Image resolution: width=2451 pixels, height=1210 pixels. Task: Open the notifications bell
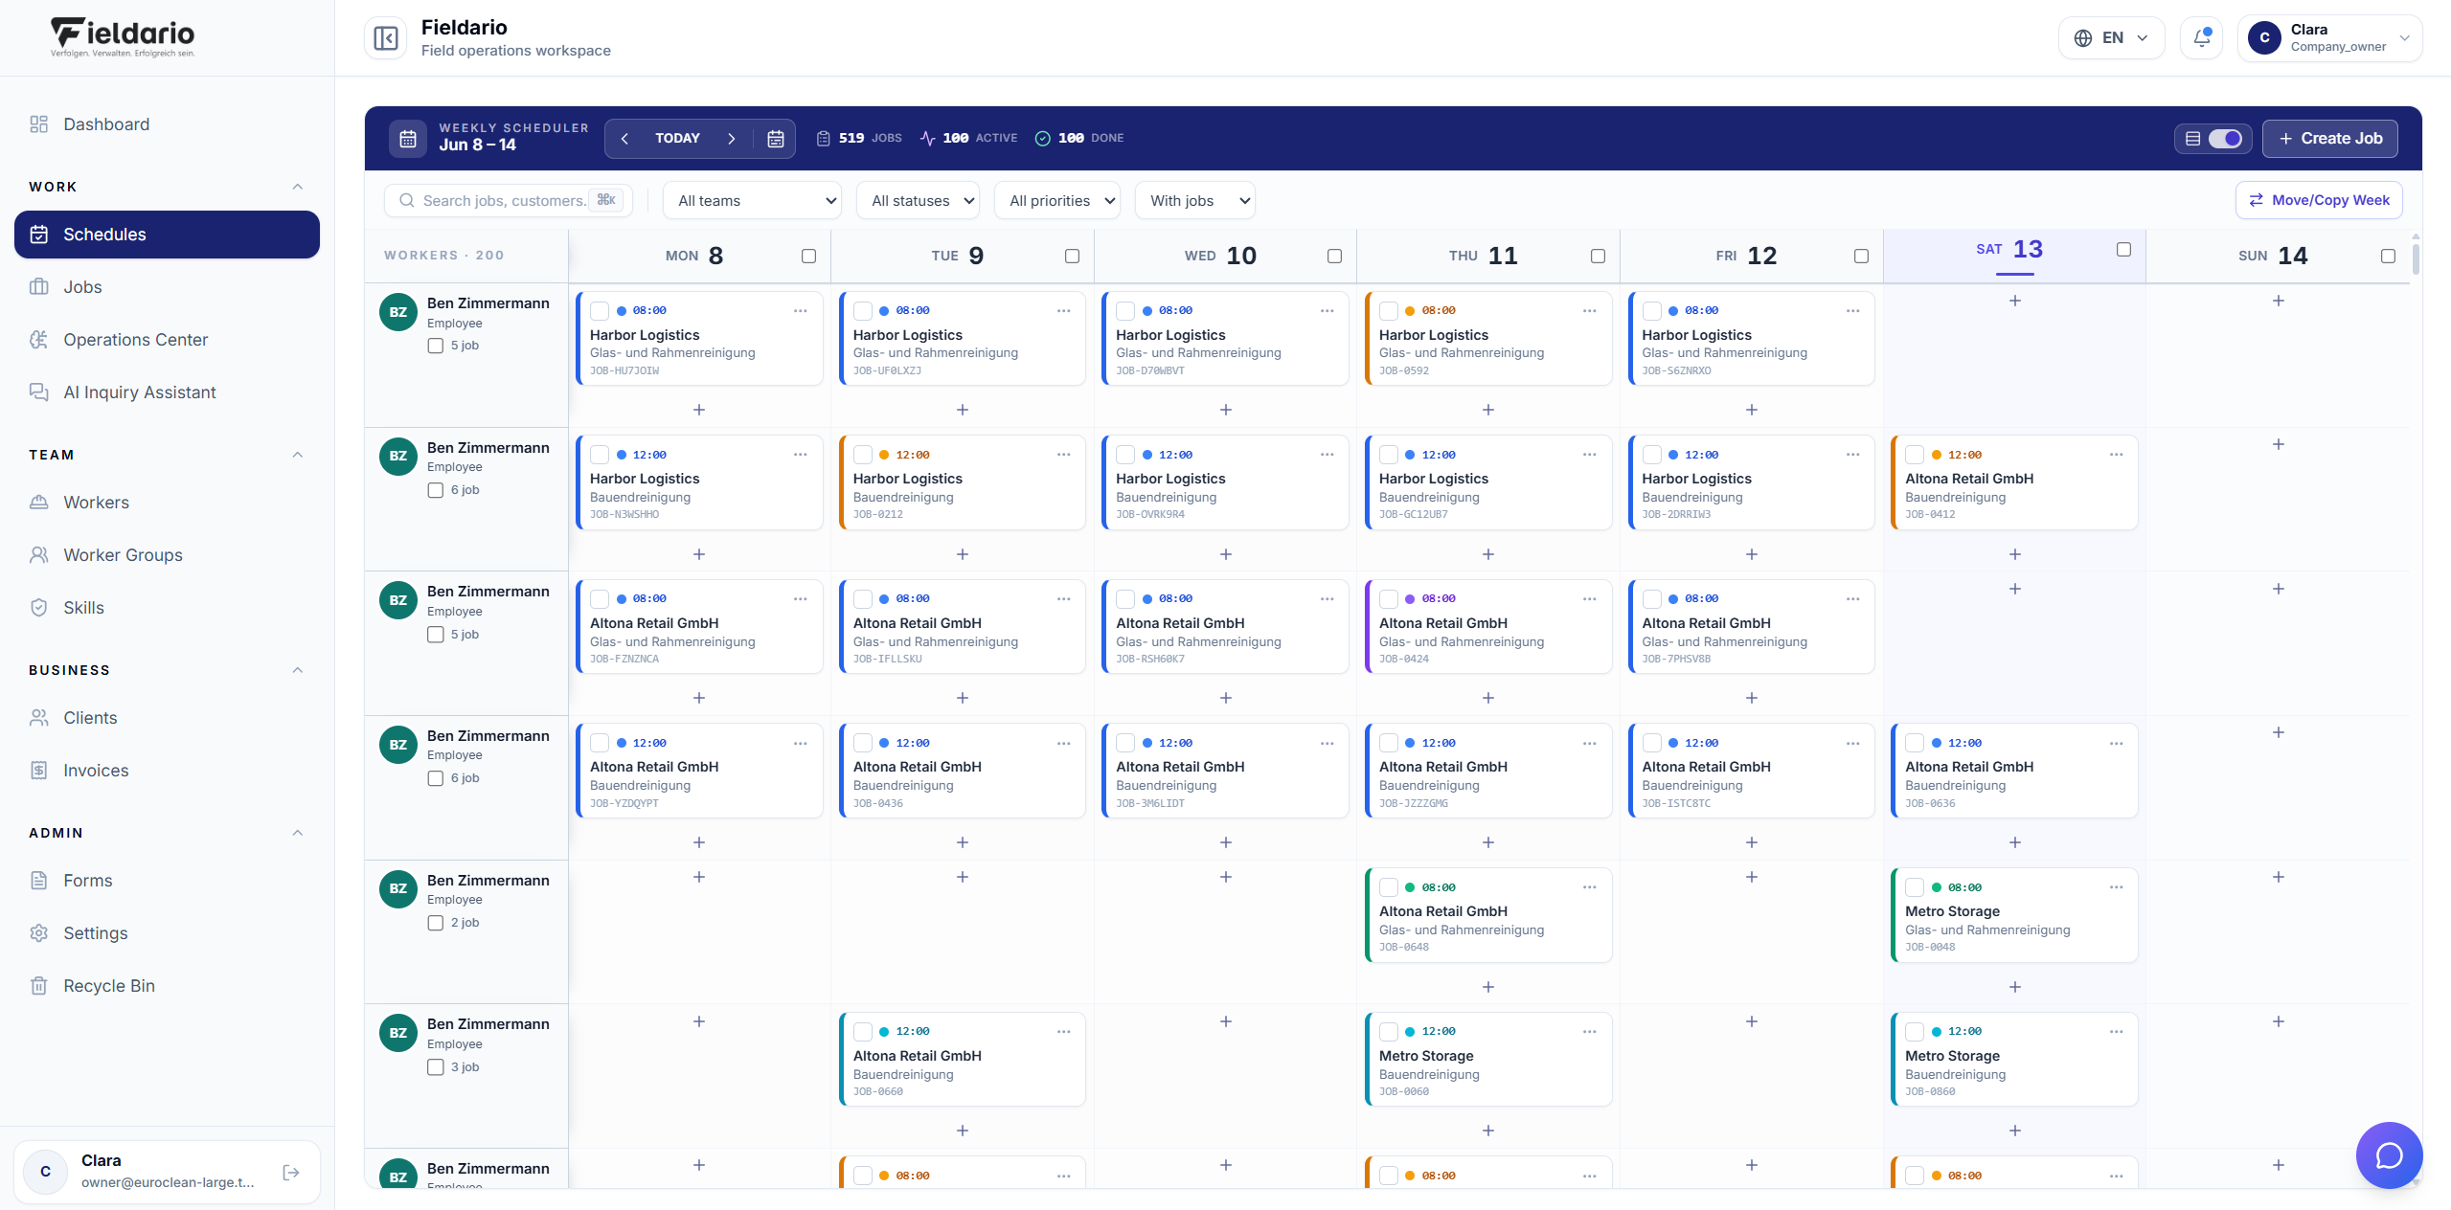pos(2201,38)
